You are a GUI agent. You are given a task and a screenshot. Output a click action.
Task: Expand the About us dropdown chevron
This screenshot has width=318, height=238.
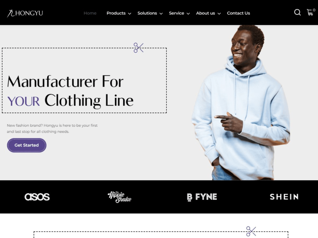[x=219, y=14]
